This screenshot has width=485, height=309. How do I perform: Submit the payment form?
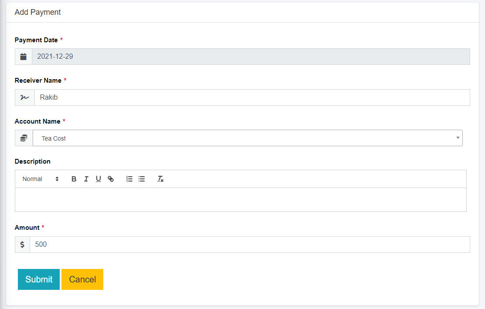click(39, 279)
